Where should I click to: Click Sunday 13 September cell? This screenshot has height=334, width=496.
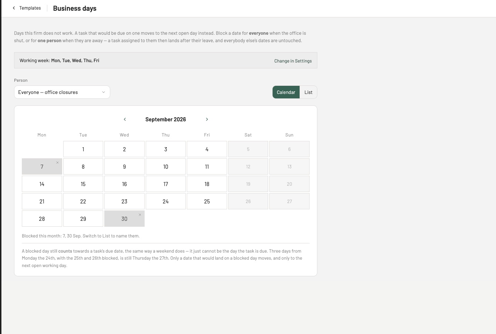pyautogui.click(x=289, y=166)
